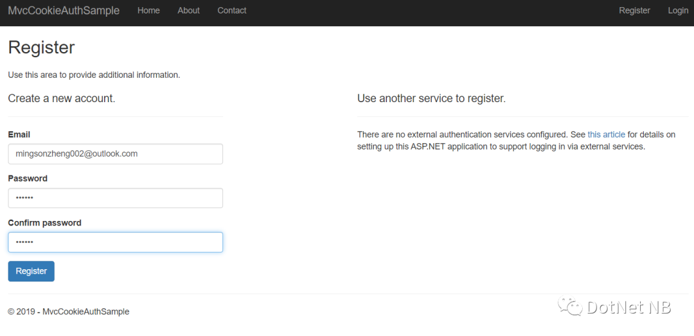This screenshot has width=694, height=336.
Task: Submit with the blue Register button
Action: coord(31,271)
